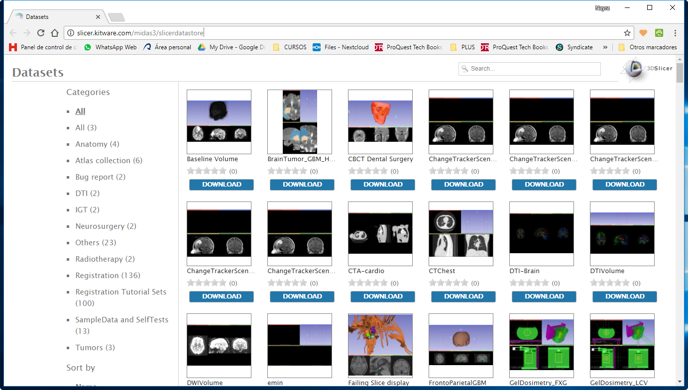The height and width of the screenshot is (390, 688).
Task: Click the orange heart extension icon
Action: [x=643, y=33]
